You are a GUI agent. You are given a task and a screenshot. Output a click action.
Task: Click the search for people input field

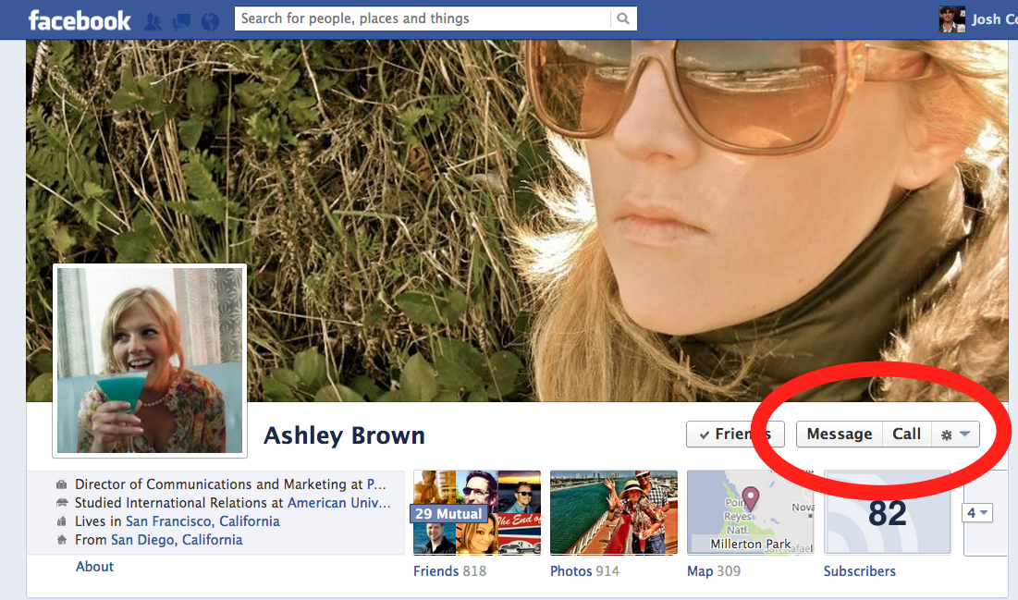click(423, 18)
